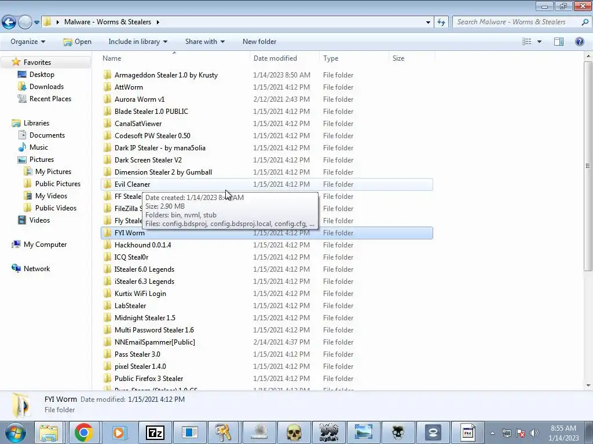Toggle the preview pane

click(559, 42)
